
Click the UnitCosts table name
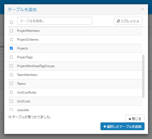point(24,101)
